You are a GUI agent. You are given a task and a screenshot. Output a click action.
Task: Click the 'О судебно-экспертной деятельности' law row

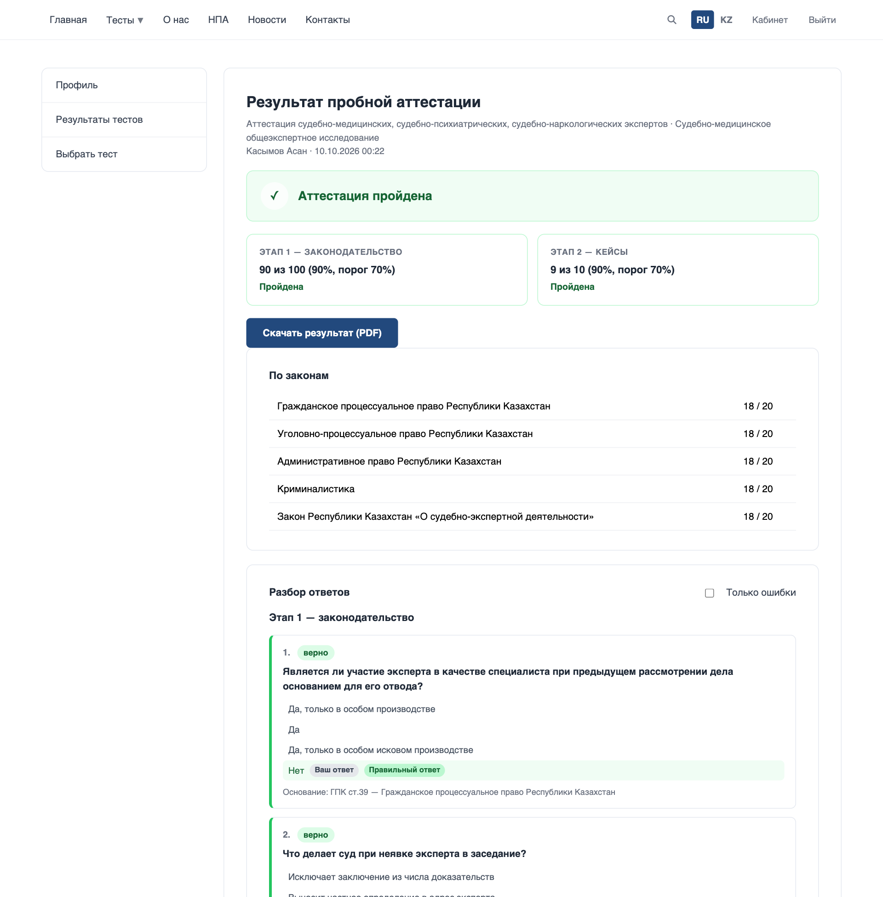coord(533,517)
